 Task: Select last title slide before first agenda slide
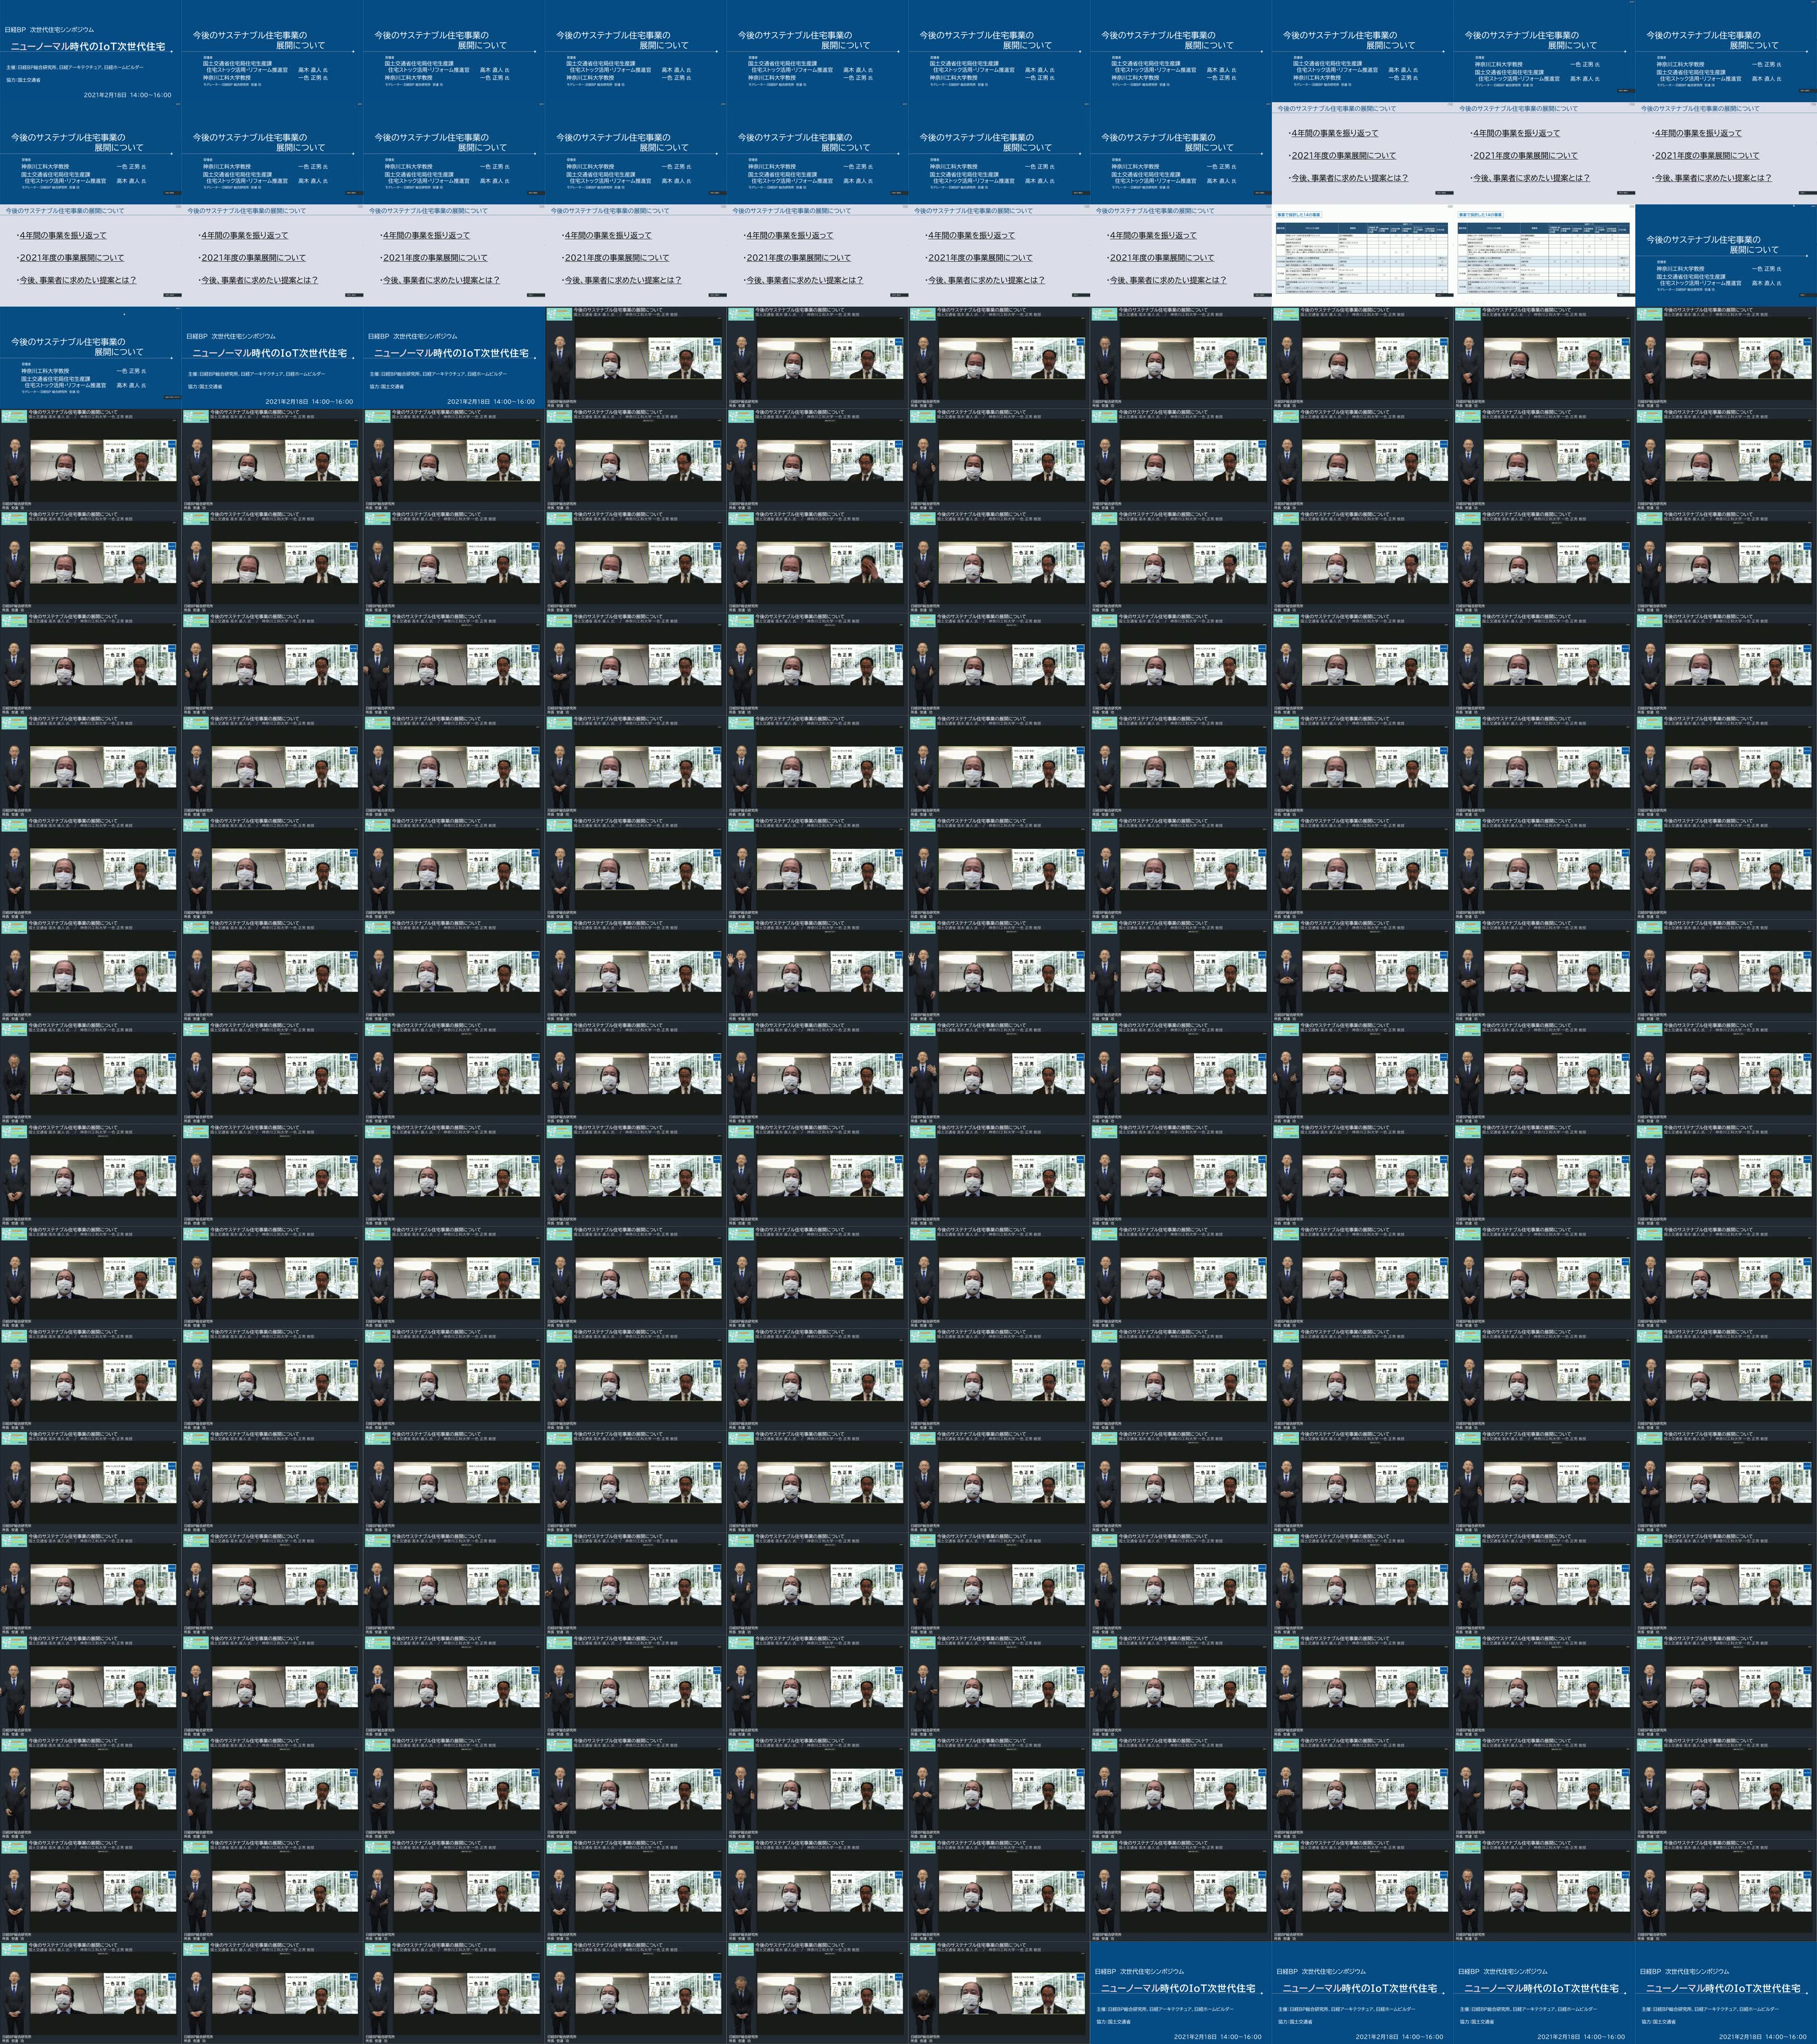[1180, 153]
